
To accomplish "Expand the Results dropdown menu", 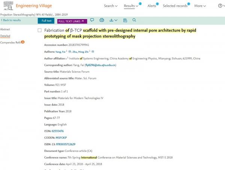I will click(131, 6).
